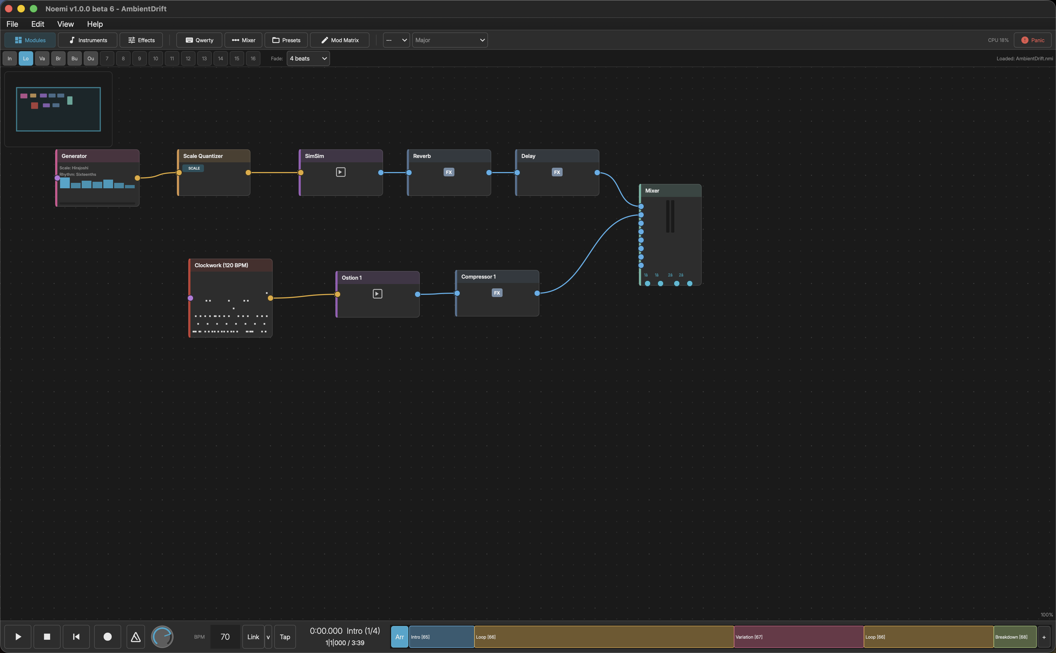This screenshot has height=653, width=1056.
Task: Click the Tap tempo button
Action: [x=285, y=636]
